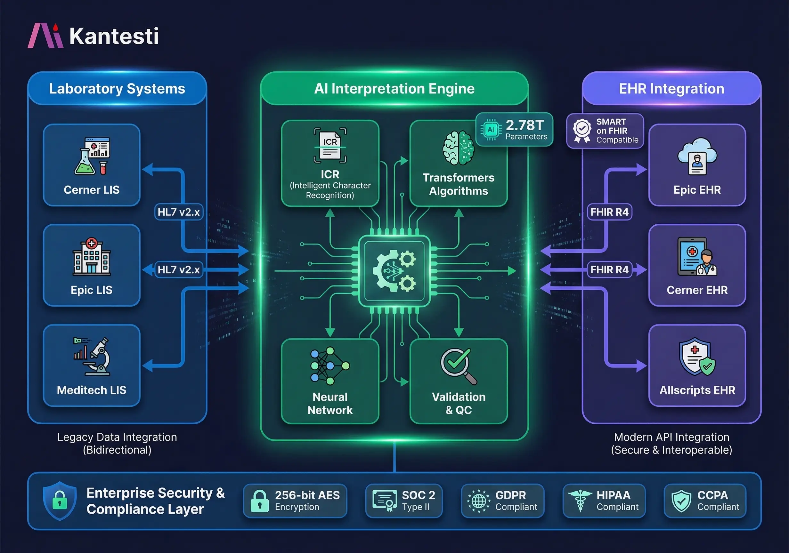Image resolution: width=789 pixels, height=553 pixels.
Task: Click the Epic EHR cloud profile icon
Action: 697,156
